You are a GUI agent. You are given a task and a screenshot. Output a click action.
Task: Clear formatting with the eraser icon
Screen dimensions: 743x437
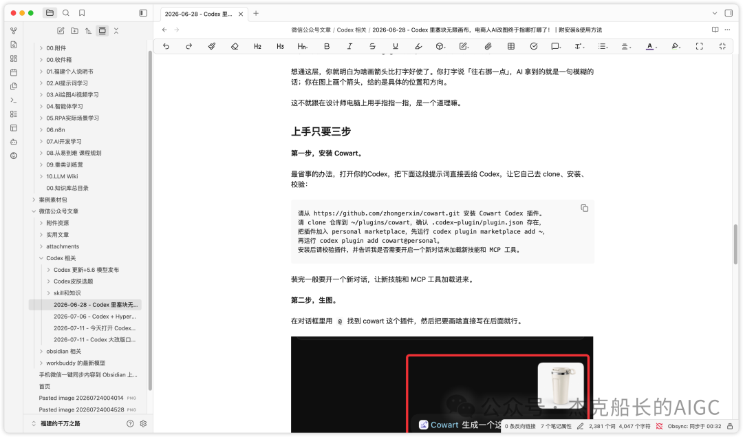(235, 46)
